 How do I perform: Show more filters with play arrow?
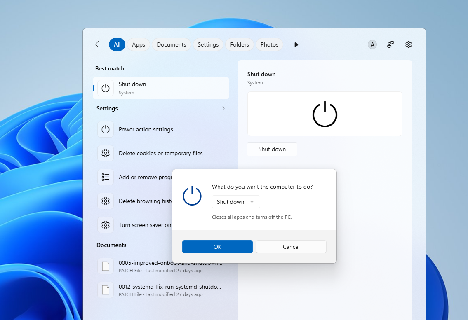[x=296, y=45]
